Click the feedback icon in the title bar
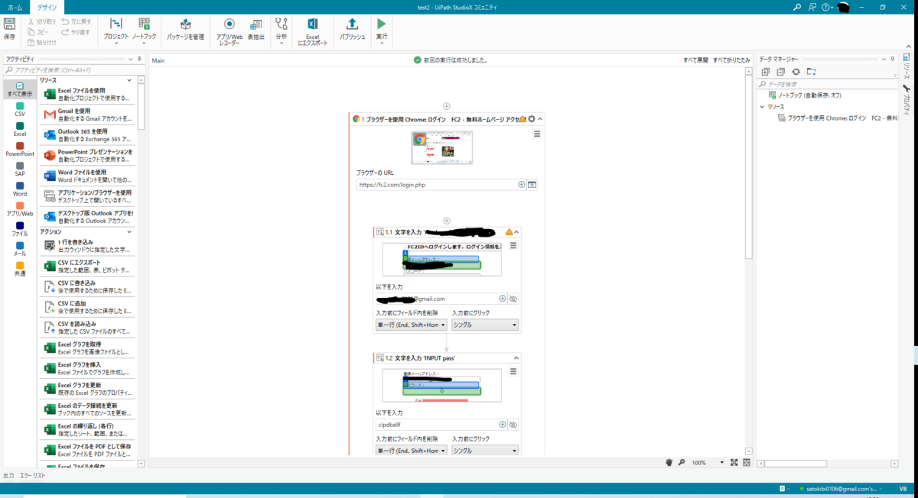918x498 pixels. [x=812, y=7]
